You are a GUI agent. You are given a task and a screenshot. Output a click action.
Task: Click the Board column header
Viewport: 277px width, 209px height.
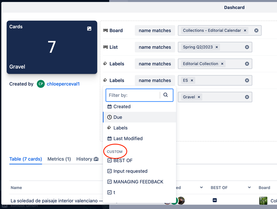264,188
